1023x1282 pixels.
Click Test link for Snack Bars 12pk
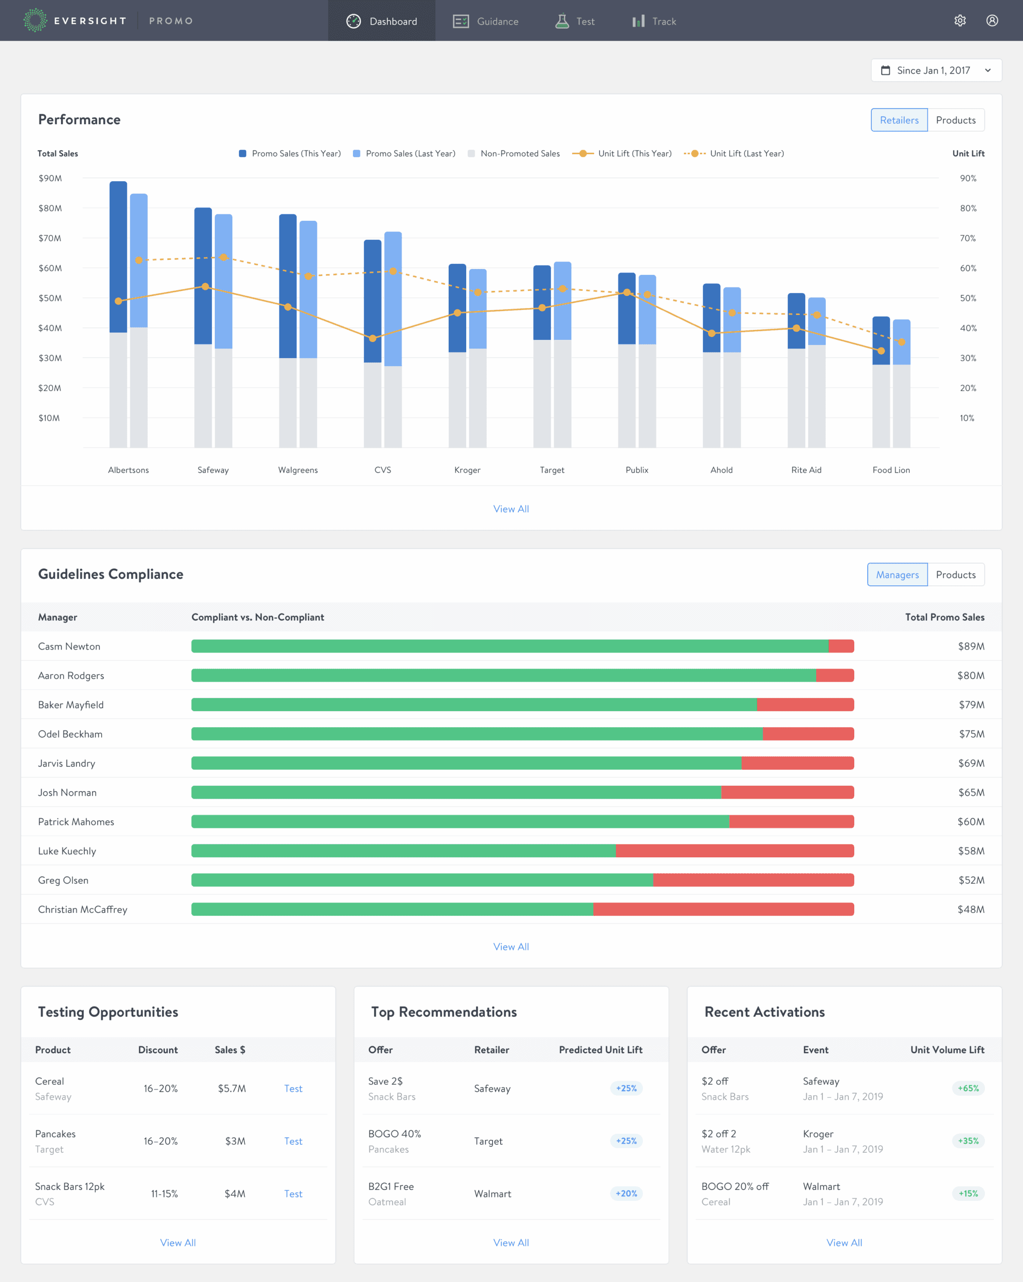293,1193
